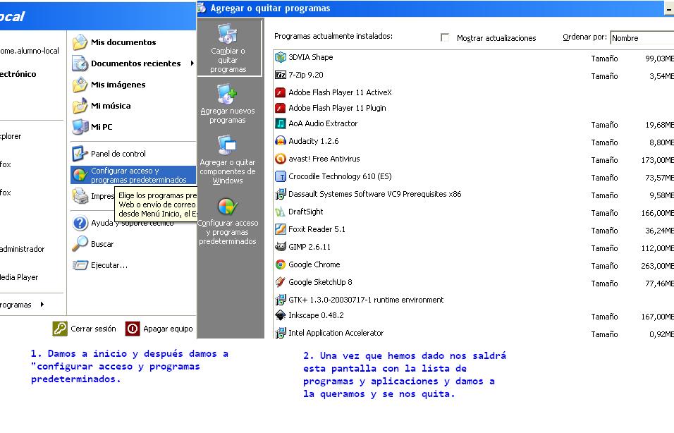Click the Cambiar o quitar programas label

(228, 60)
